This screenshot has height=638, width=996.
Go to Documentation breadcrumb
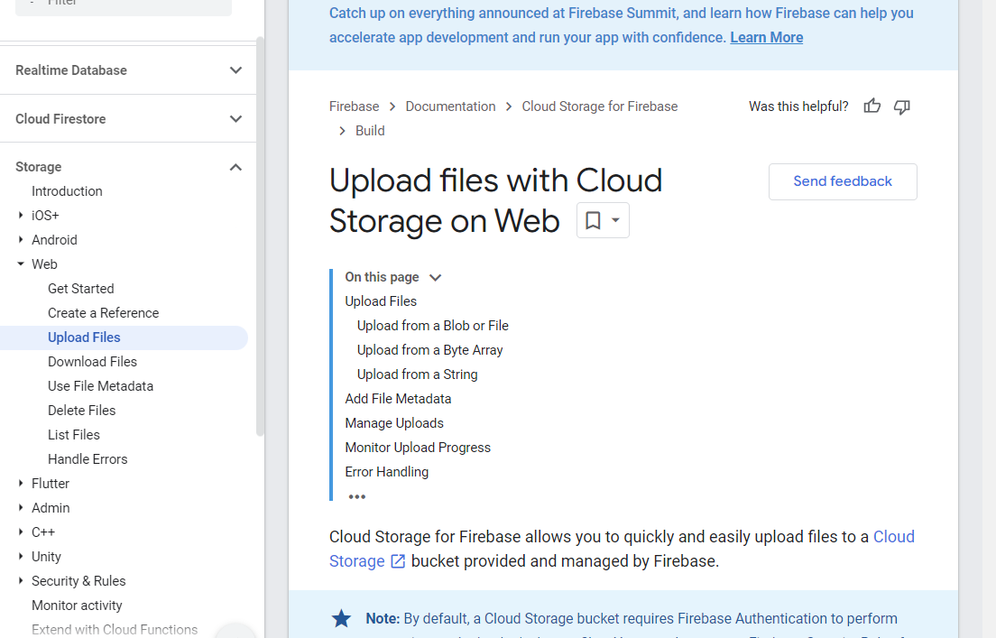[450, 106]
